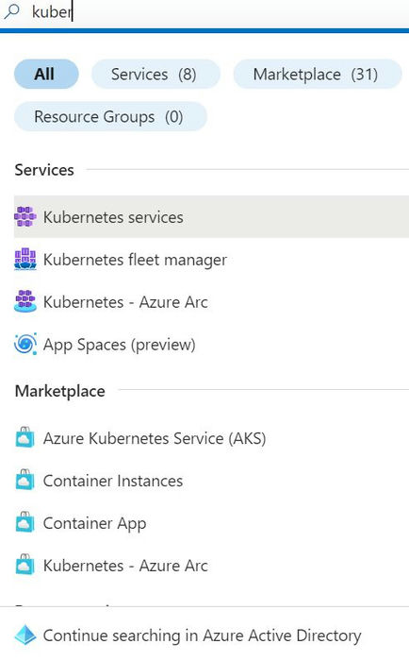Click the Azure Kubernetes Service marketplace bag icon
The width and height of the screenshot is (409, 661).
[x=25, y=437]
